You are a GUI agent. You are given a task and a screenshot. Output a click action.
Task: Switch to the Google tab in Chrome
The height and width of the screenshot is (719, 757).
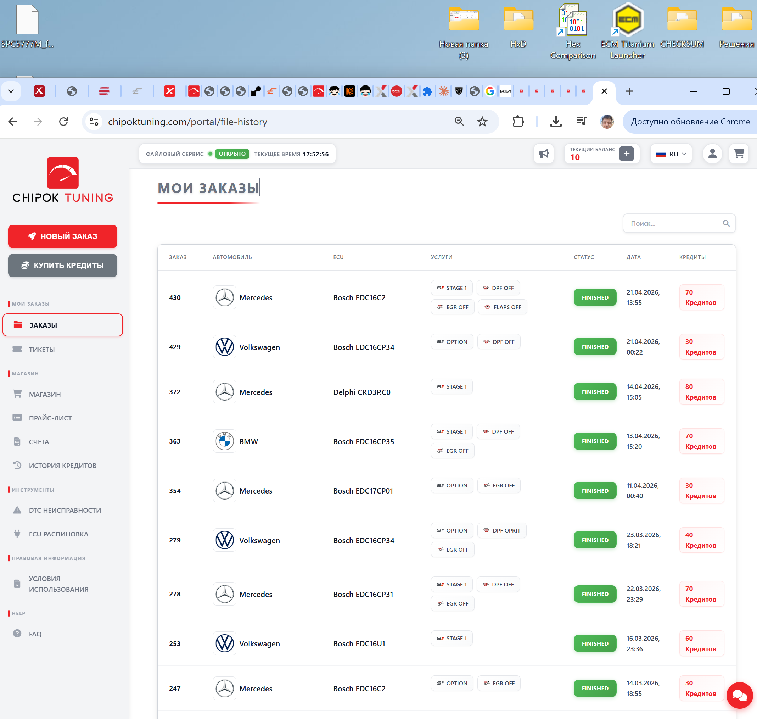coord(489,91)
